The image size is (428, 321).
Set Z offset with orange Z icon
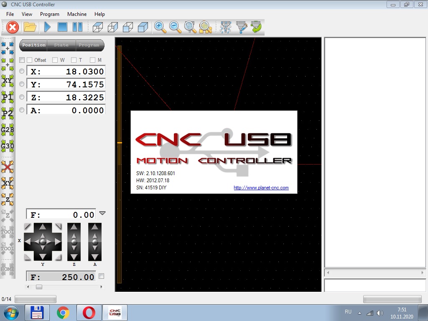click(8, 199)
